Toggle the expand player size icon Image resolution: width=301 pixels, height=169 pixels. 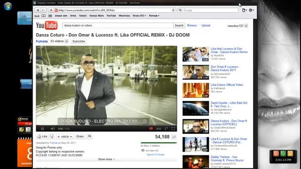point(166,129)
